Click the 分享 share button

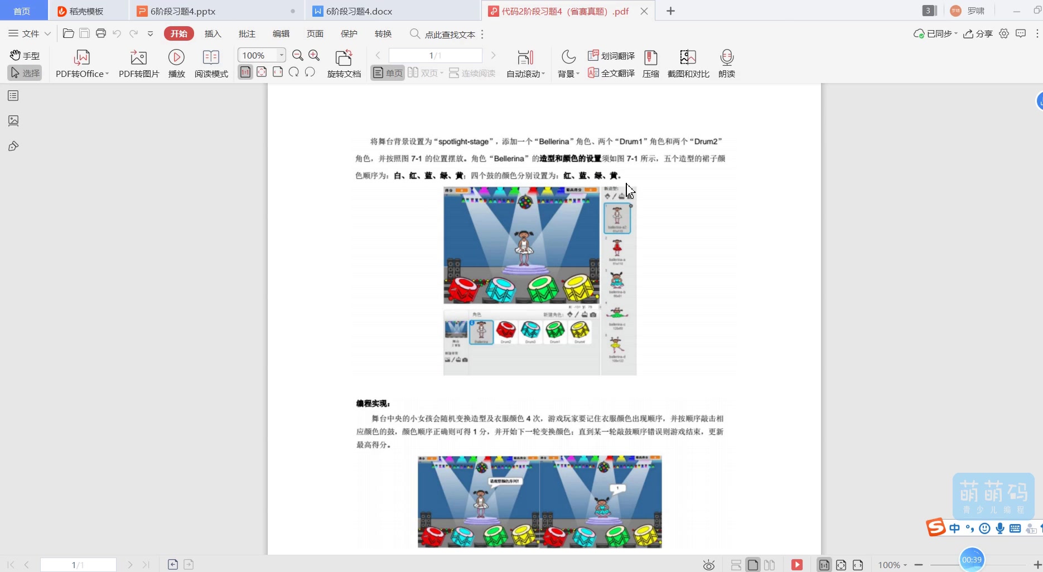tap(978, 33)
